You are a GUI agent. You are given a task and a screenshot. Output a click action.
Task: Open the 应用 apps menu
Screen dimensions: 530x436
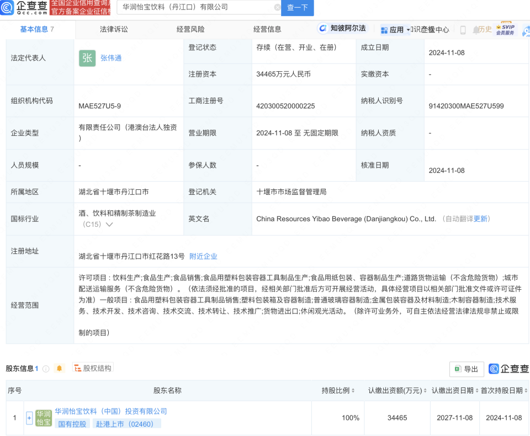tap(395, 30)
